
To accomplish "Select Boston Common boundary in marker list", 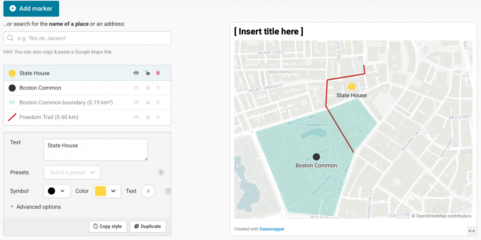I will click(x=66, y=102).
